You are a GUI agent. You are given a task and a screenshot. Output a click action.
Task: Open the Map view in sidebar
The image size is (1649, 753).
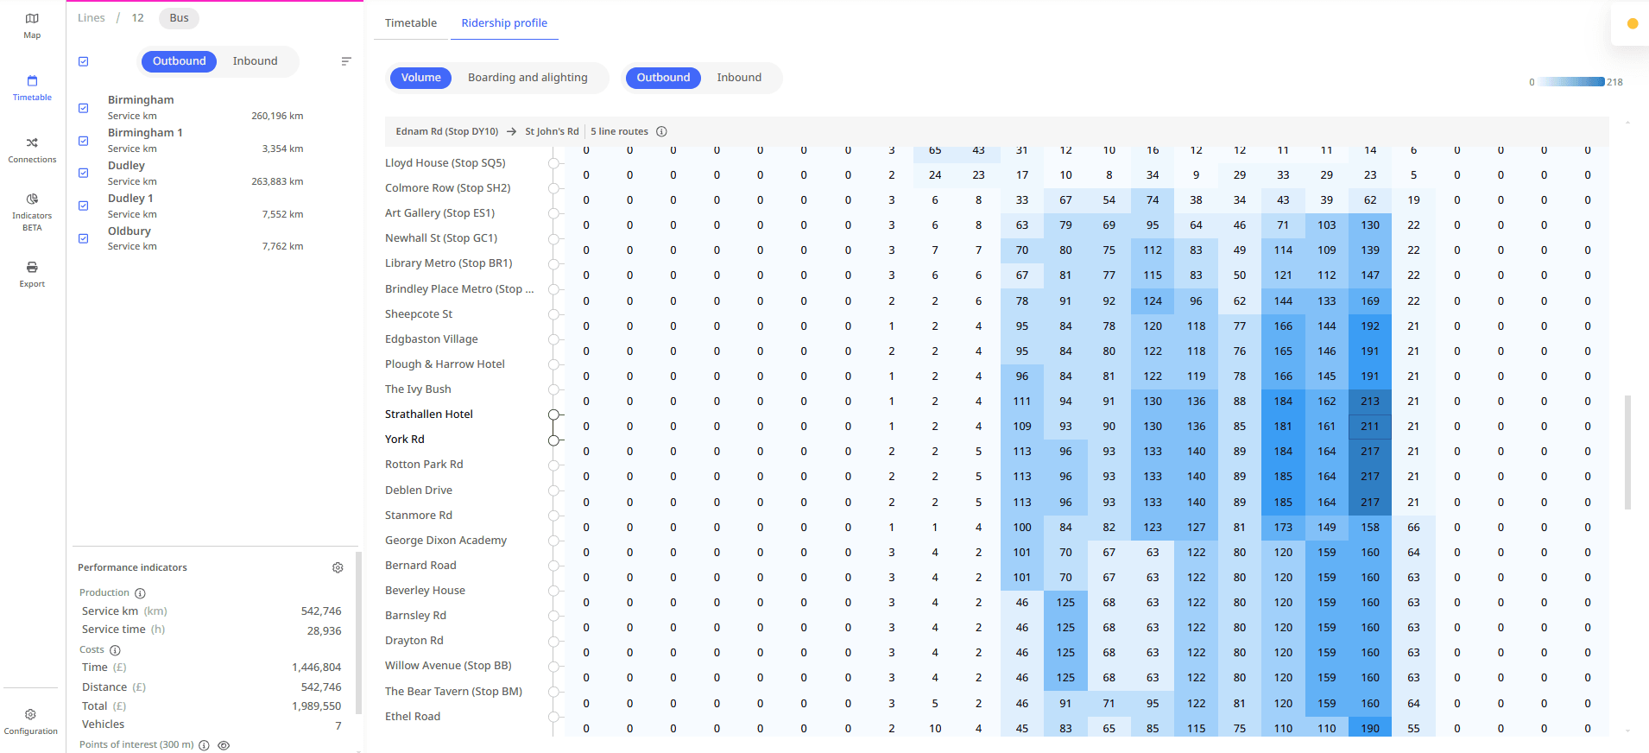(32, 25)
